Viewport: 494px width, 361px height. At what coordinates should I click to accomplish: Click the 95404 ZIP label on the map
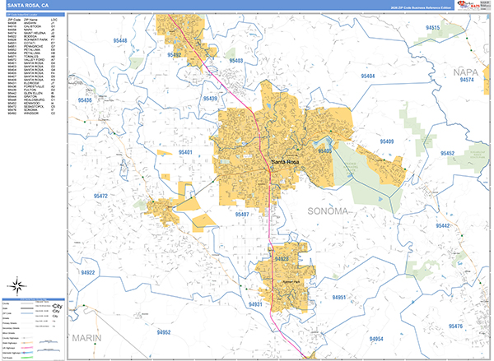click(368, 76)
